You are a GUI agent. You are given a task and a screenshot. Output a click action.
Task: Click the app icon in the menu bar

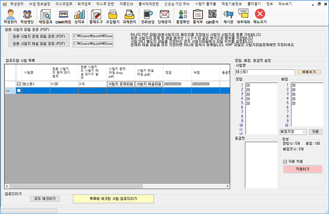[5, 4]
